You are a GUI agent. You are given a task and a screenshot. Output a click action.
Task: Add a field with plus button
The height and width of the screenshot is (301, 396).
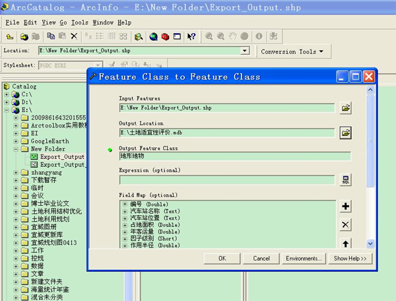point(345,207)
